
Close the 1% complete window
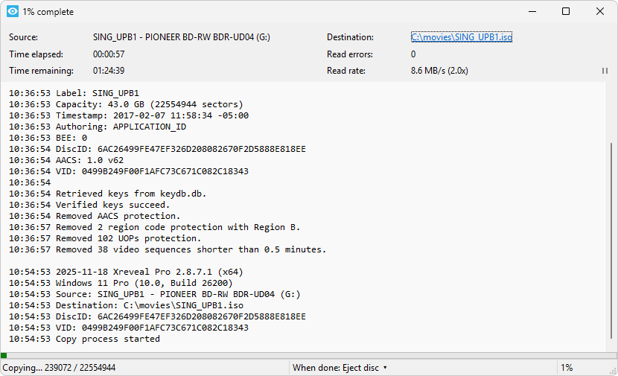[600, 12]
